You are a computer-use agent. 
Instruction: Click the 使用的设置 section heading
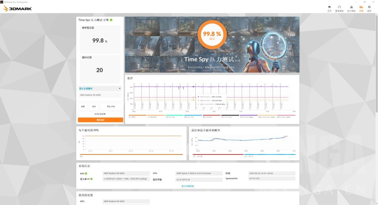pyautogui.click(x=86, y=195)
